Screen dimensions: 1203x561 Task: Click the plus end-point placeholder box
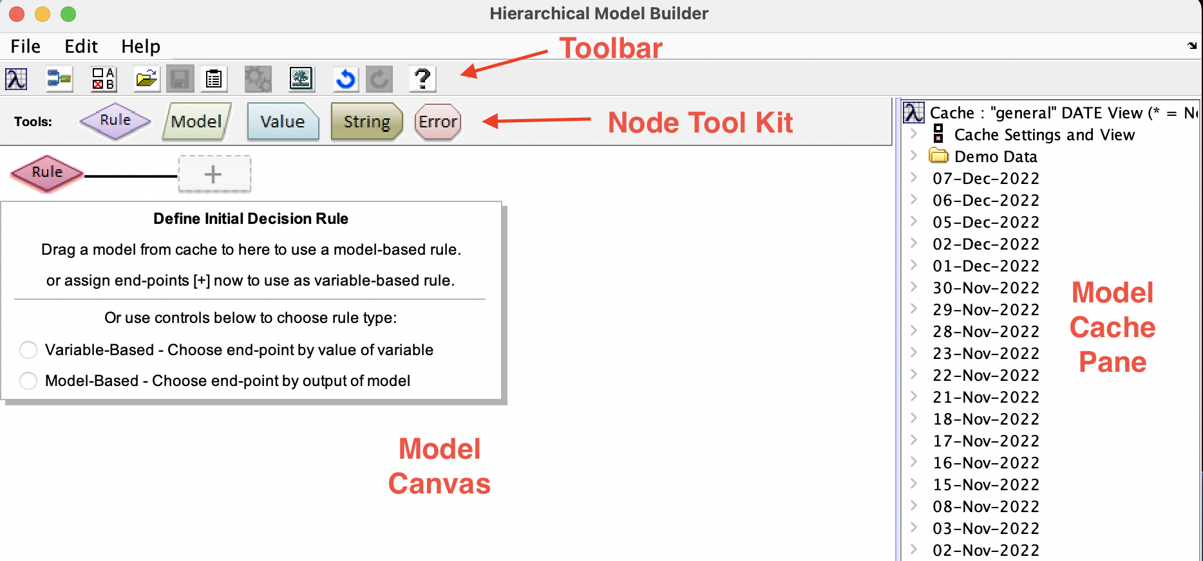point(214,174)
